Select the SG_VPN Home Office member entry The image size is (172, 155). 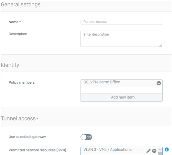click(x=118, y=83)
